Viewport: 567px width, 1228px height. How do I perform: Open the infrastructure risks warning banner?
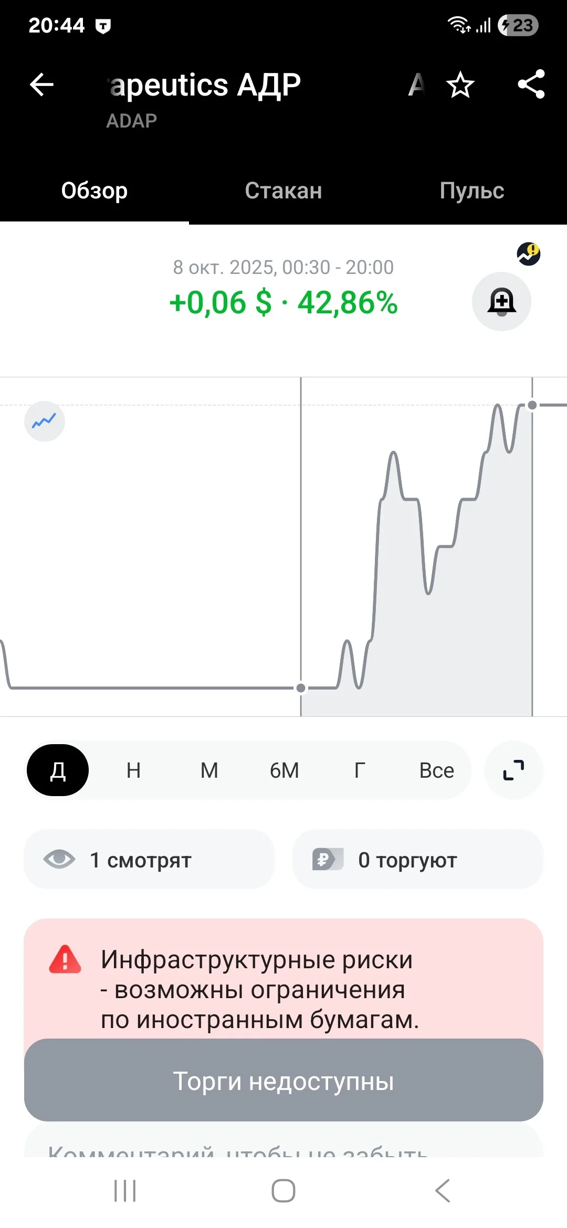point(283,979)
